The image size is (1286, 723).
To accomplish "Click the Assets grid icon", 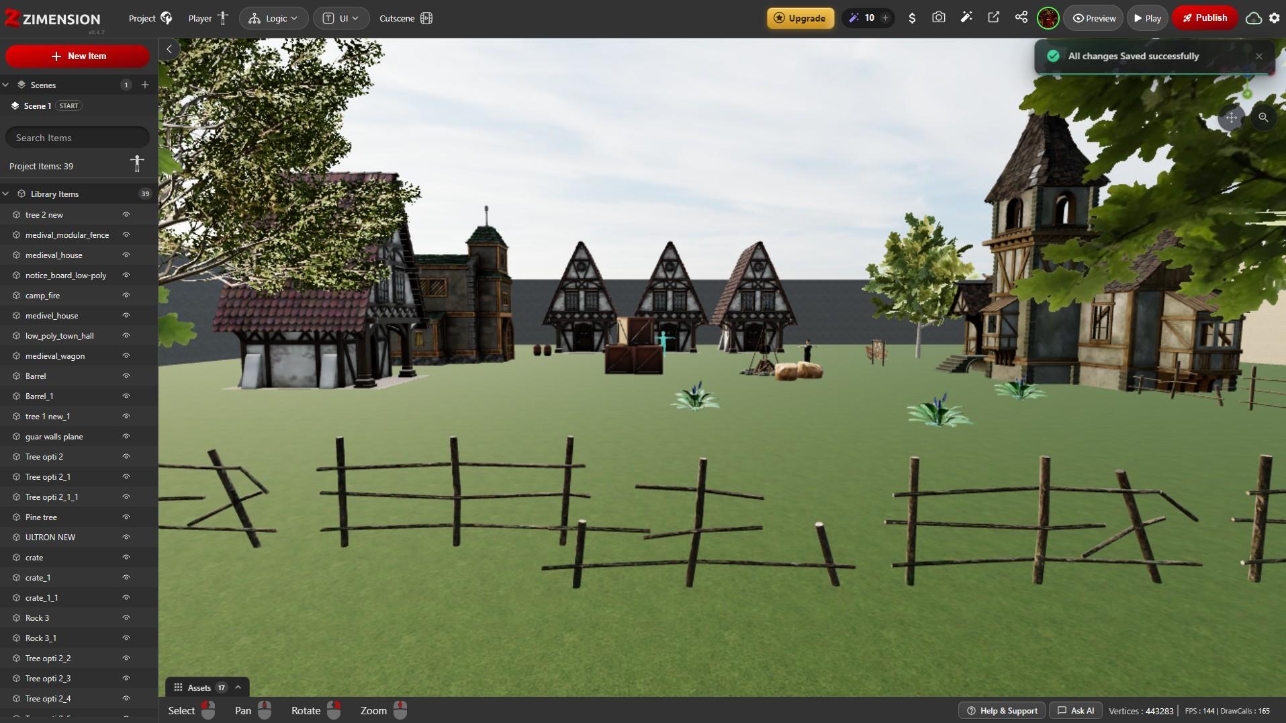I will (x=178, y=687).
